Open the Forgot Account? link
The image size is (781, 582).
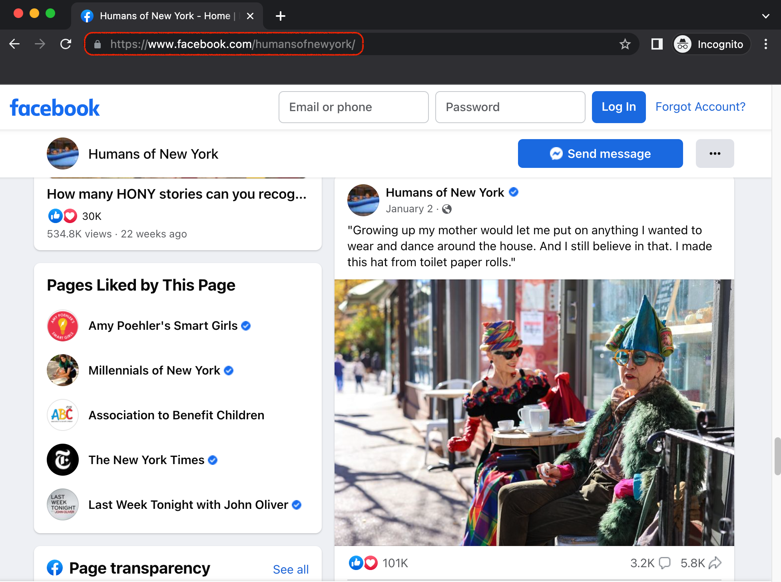(x=699, y=107)
